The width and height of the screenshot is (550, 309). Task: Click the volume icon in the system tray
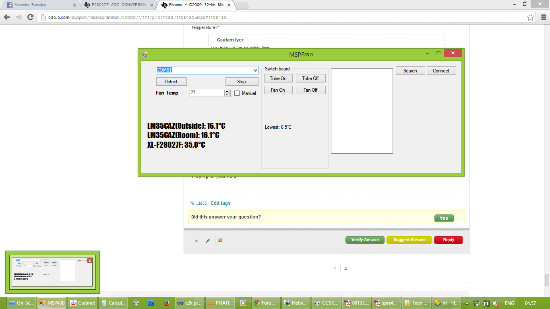pos(496,303)
